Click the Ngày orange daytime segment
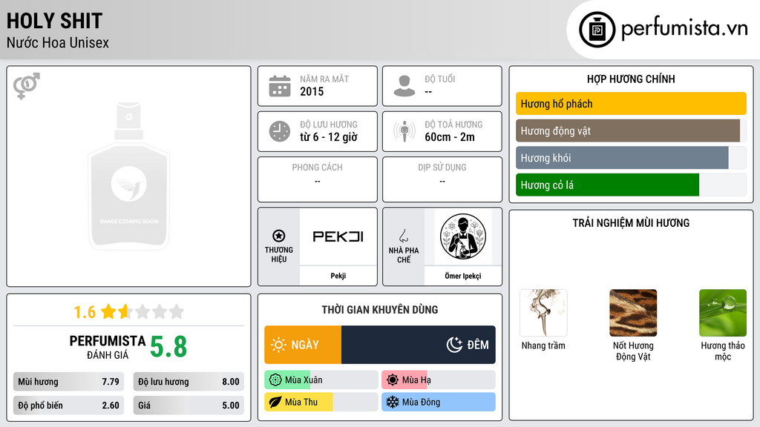This screenshot has height=427, width=760. [303, 345]
